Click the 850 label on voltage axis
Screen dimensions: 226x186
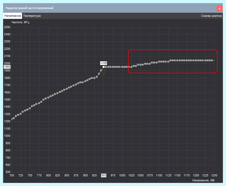click(67, 175)
